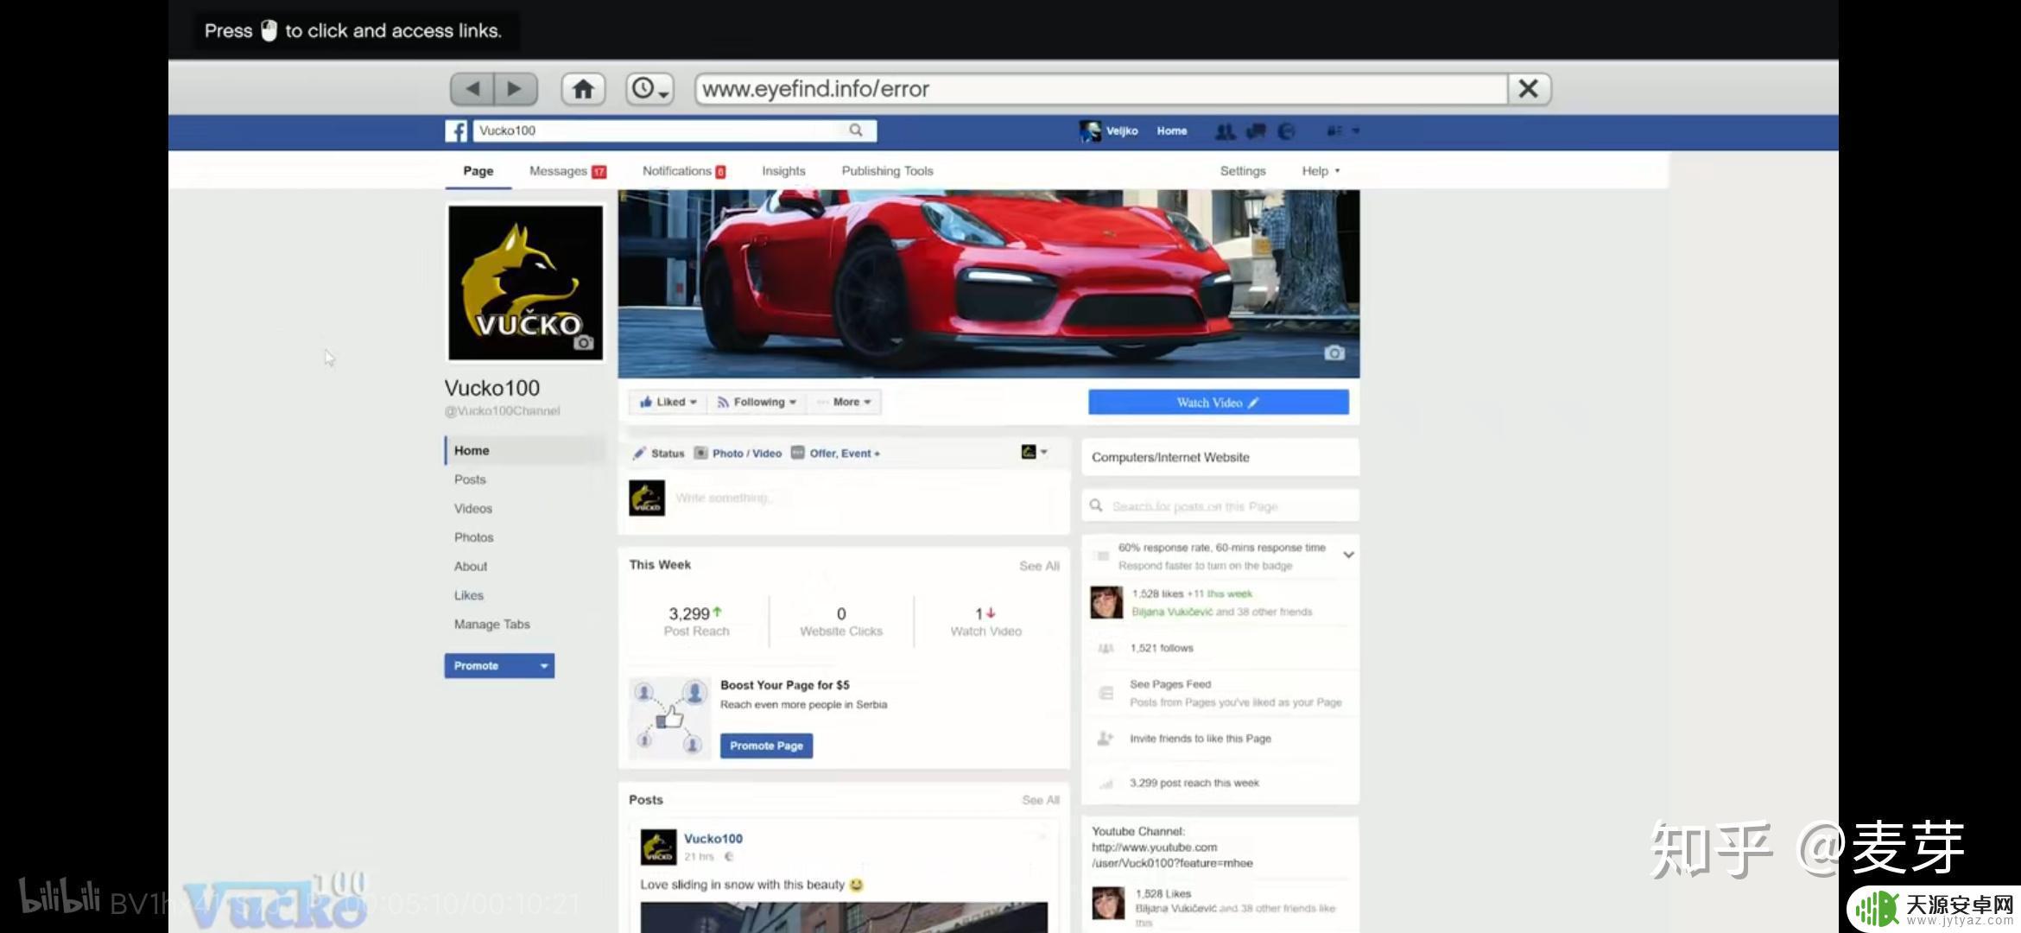2021x933 pixels.
Task: Open the account menu dropdown in blue bar
Action: coord(1343,131)
